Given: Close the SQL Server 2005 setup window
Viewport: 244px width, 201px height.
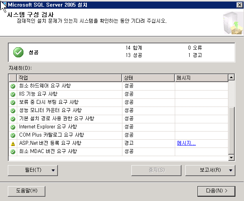Looking at the screenshot, I should [x=239, y=5].
